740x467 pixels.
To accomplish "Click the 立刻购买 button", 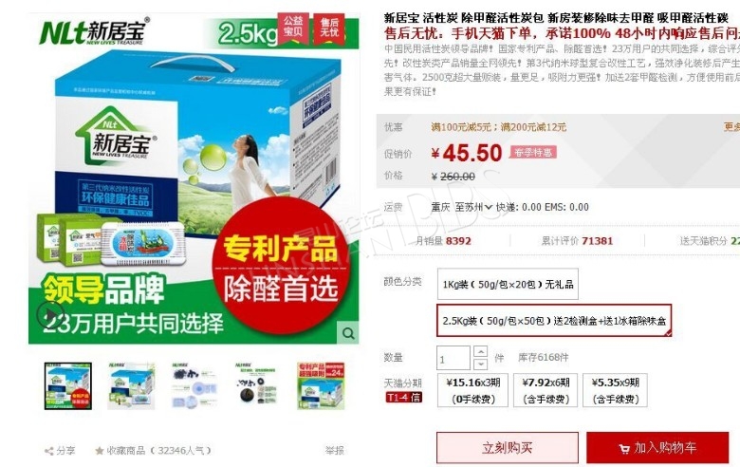I will 508,447.
